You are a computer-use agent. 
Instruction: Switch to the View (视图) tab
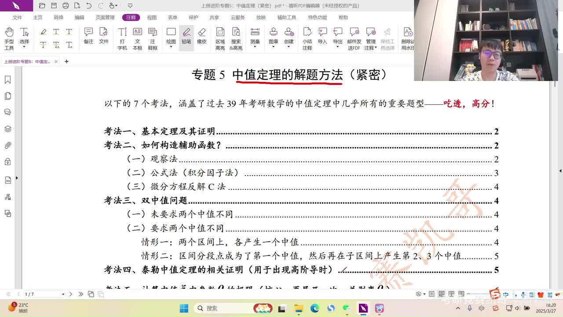coord(152,18)
